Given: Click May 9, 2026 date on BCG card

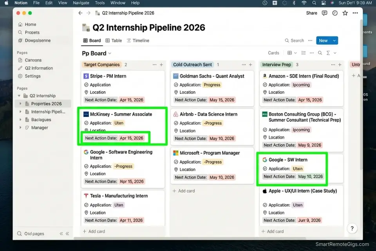Looking at the screenshot, I should 309,145.
